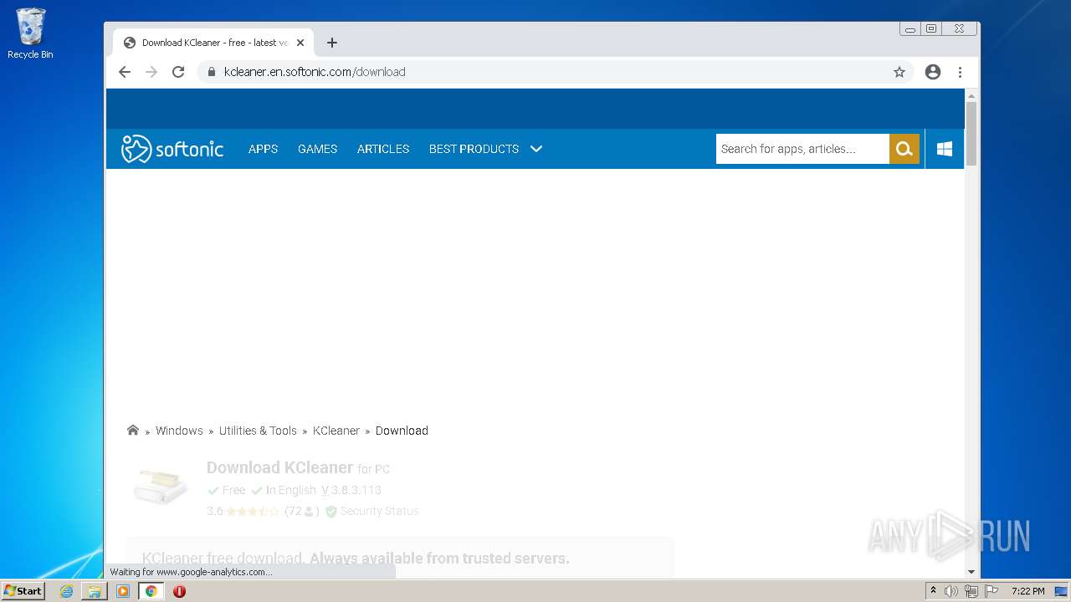Click the Action Center flag icon
This screenshot has width=1071, height=602.
(992, 591)
